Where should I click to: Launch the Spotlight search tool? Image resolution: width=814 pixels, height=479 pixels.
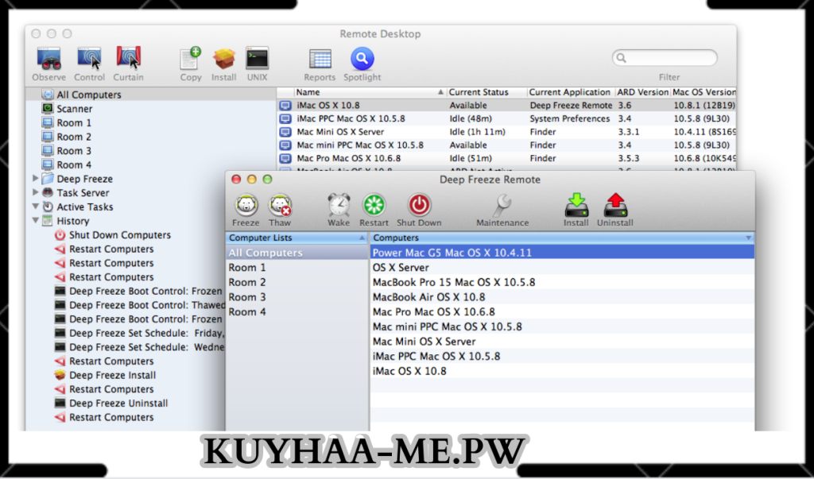tap(362, 58)
